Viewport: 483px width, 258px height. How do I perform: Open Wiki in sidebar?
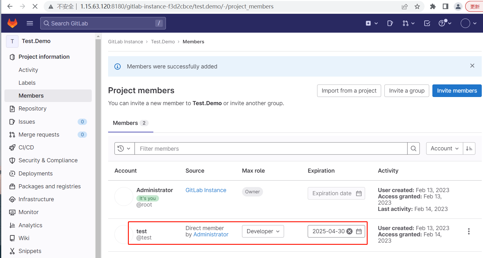(x=24, y=238)
